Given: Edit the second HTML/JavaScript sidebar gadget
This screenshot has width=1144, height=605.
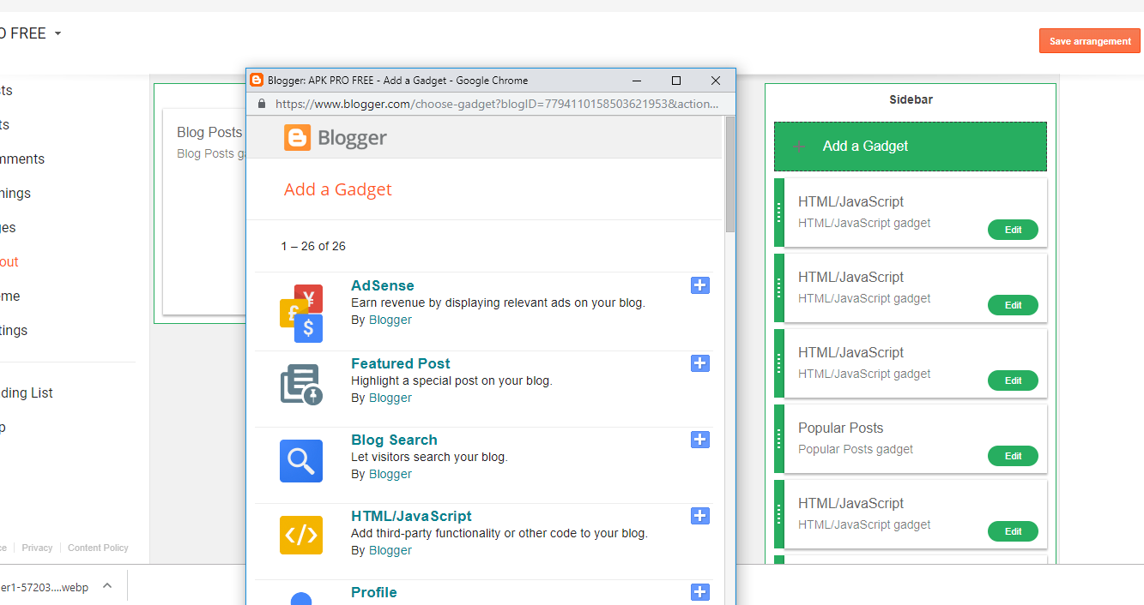Looking at the screenshot, I should point(1013,305).
